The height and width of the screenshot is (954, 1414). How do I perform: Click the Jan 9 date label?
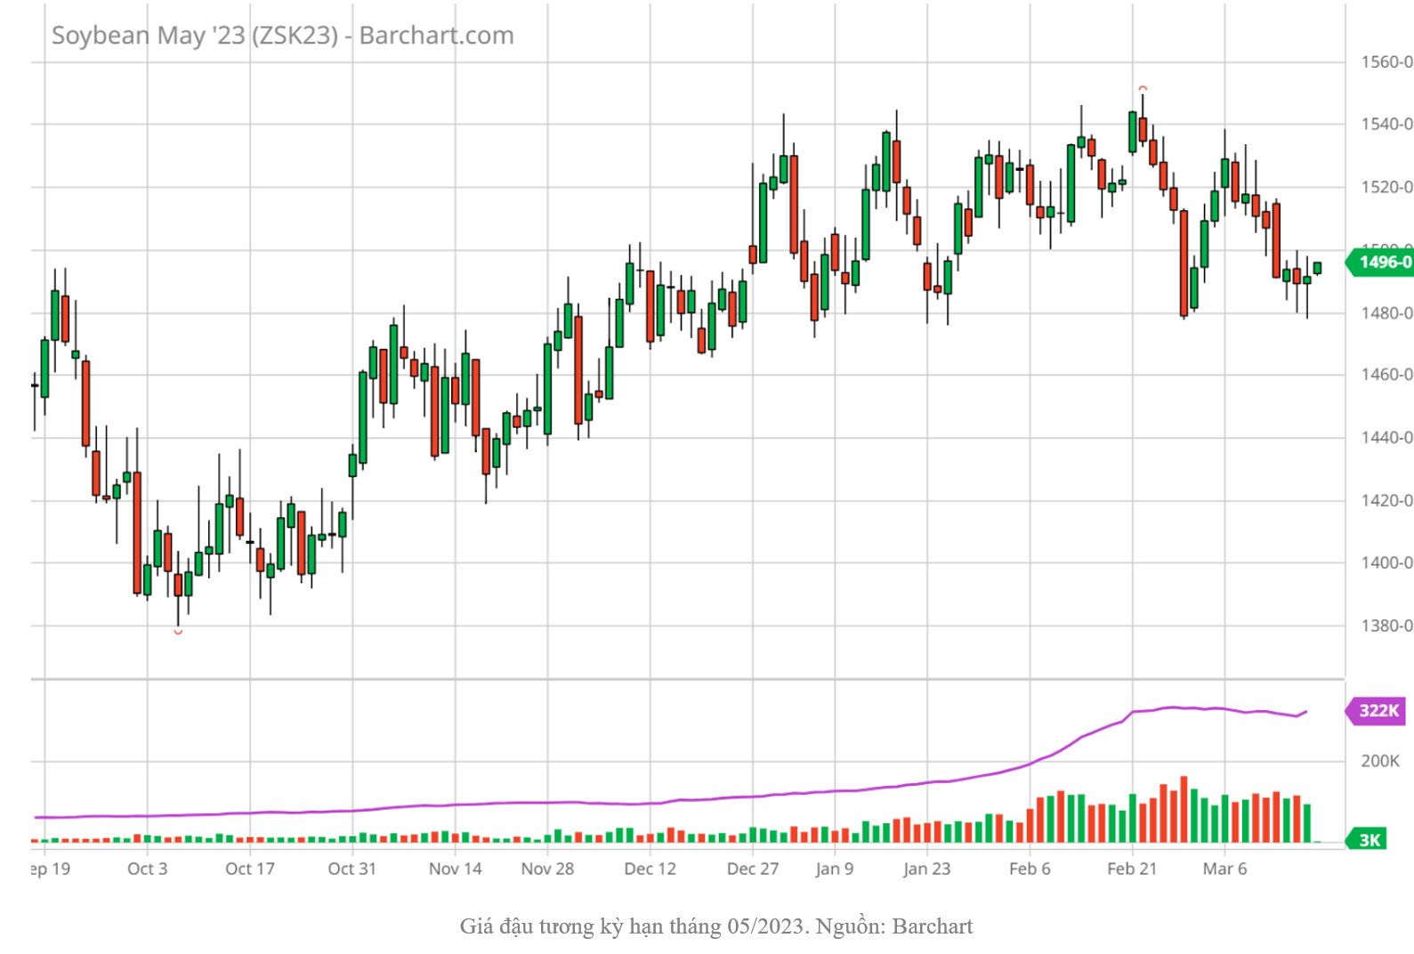pos(834,869)
